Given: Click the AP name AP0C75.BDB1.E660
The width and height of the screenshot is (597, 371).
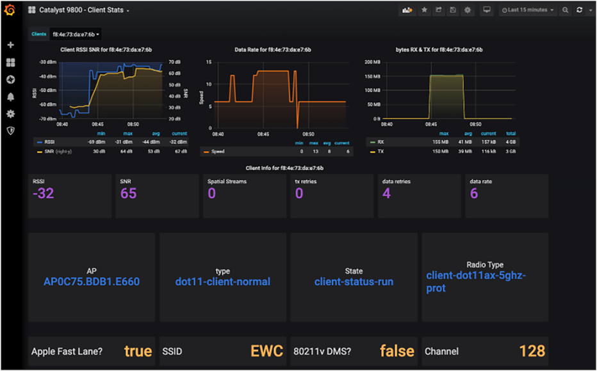Looking at the screenshot, I should 92,281.
